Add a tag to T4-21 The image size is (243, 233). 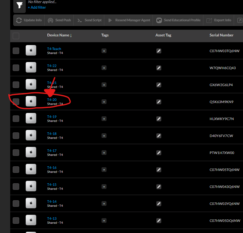pyautogui.click(x=104, y=85)
